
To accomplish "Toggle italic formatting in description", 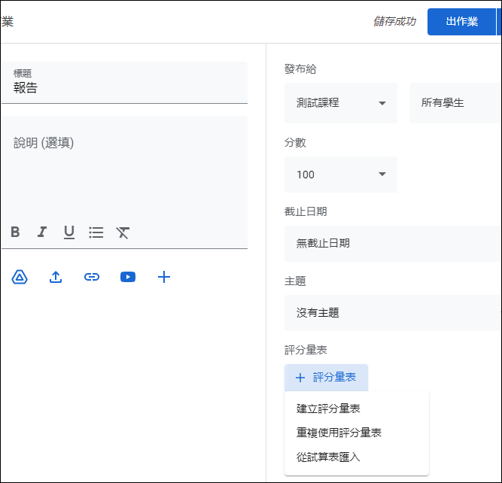I will click(42, 232).
